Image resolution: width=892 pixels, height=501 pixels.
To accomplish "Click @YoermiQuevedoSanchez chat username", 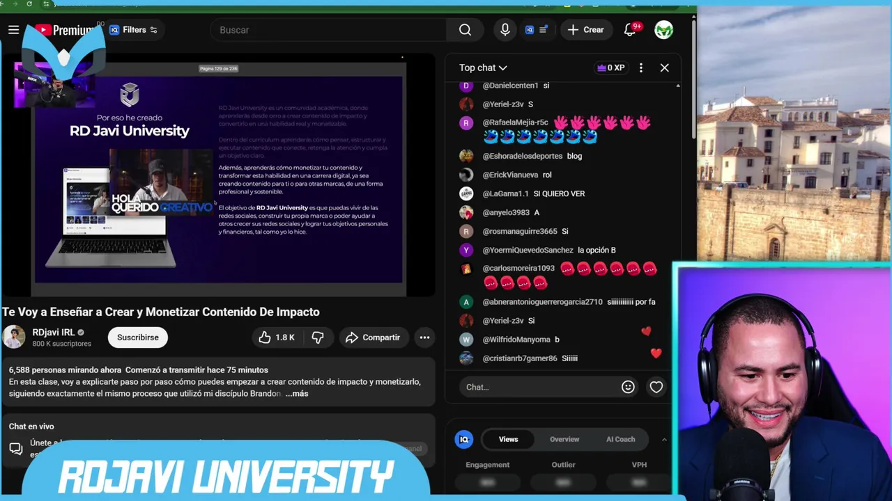I will [528, 250].
